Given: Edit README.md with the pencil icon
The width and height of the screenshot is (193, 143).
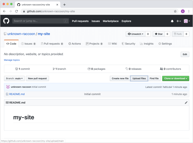Looking at the screenshot, I should coord(186,103).
